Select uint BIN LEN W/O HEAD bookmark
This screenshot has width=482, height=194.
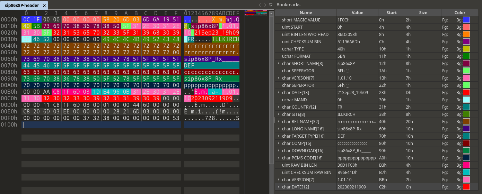305,34
